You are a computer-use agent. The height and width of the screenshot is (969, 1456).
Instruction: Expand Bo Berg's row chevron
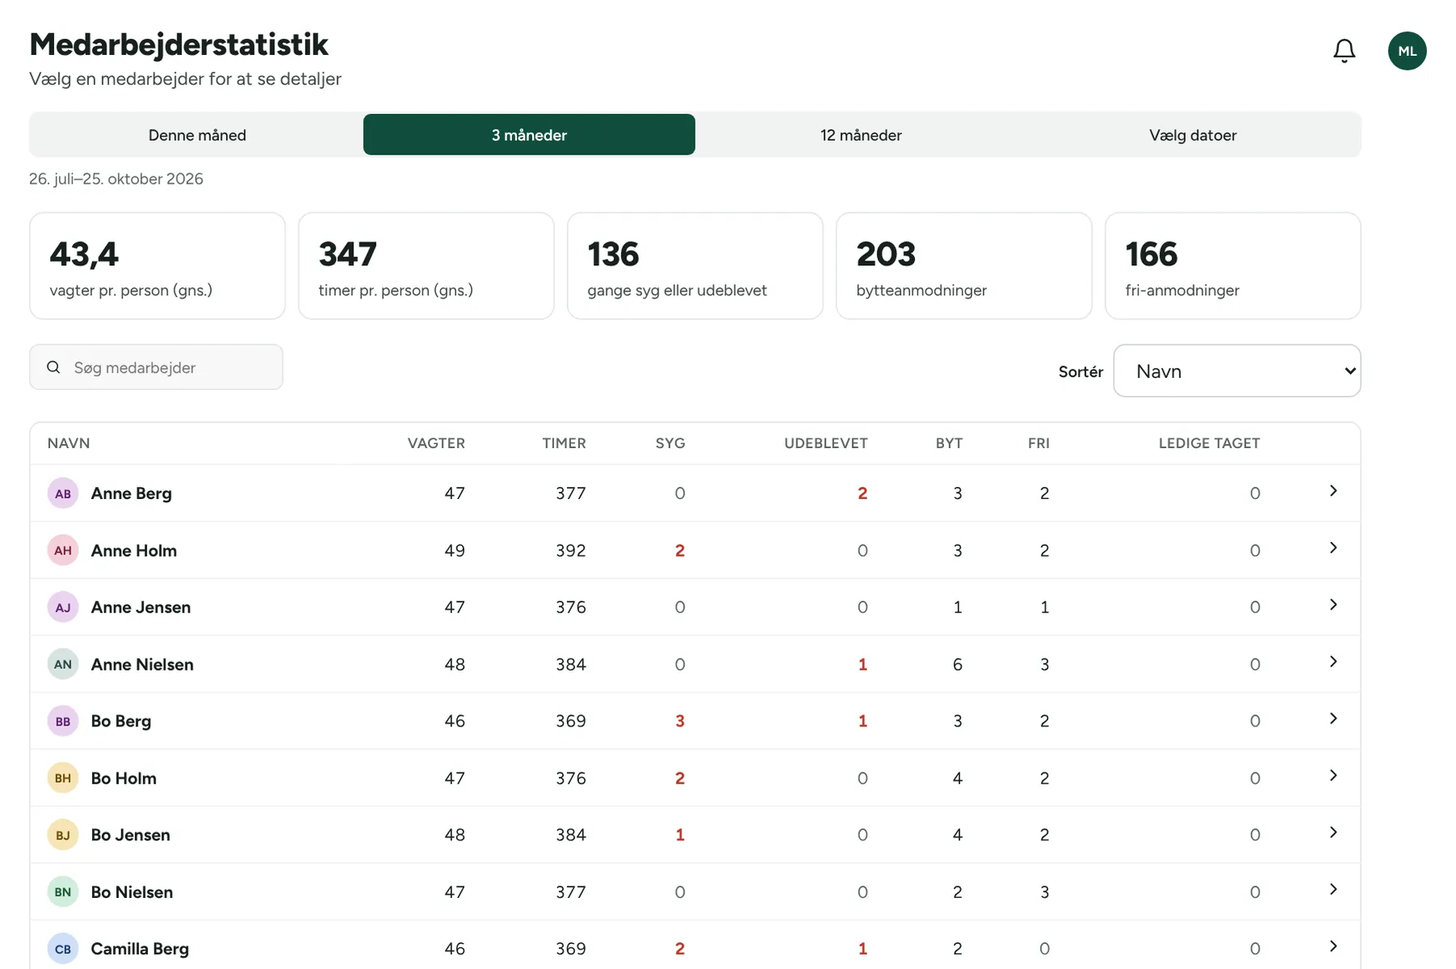1333,718
